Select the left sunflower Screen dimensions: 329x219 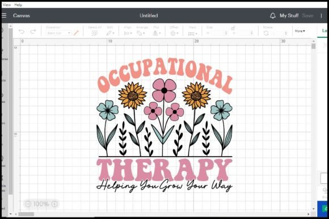click(x=132, y=96)
